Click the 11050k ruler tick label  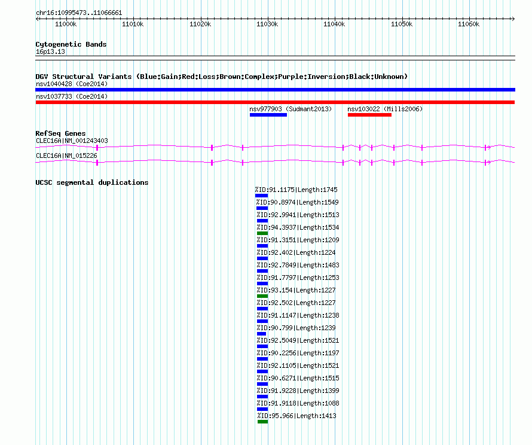click(x=402, y=24)
